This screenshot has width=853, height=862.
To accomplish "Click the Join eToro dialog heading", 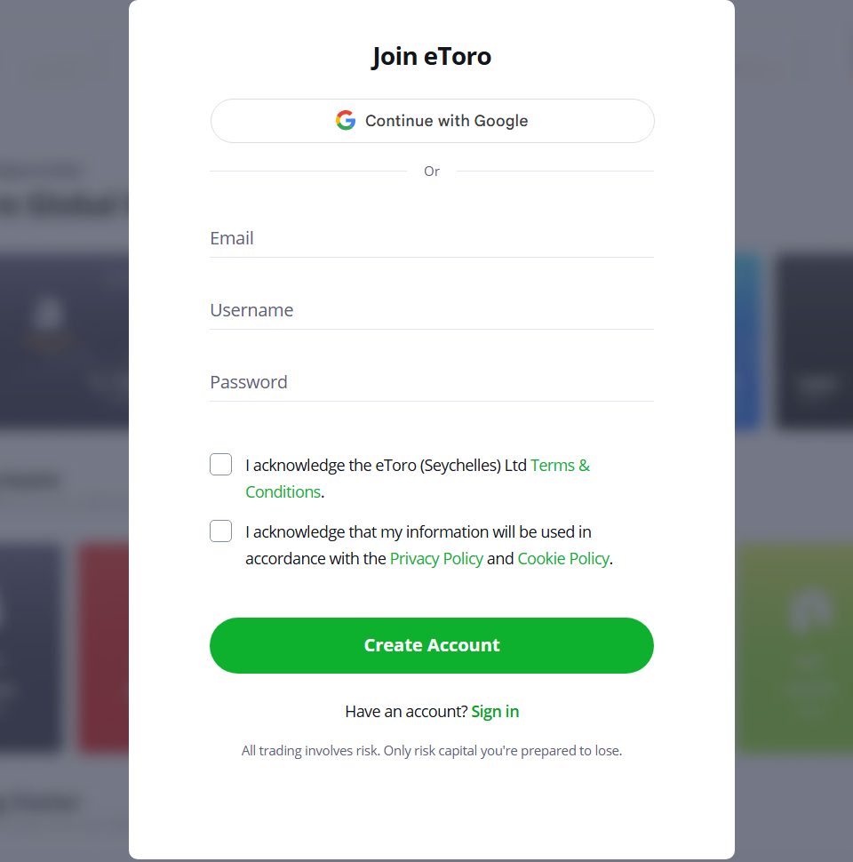I will click(431, 56).
